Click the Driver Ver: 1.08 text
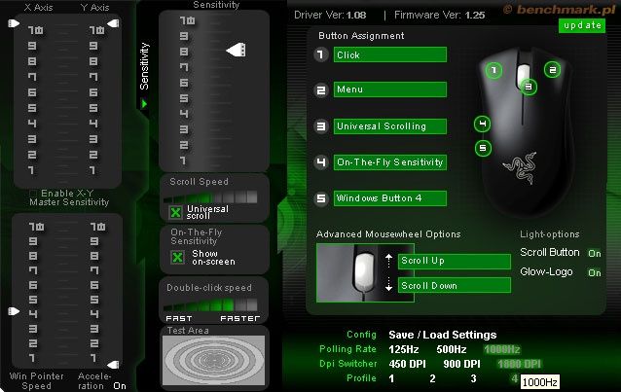 coord(330,16)
